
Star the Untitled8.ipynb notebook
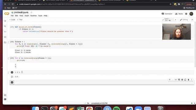pyautogui.click(x=31, y=13)
